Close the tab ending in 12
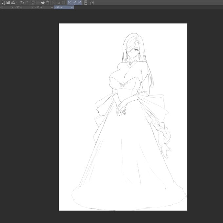The height and width of the screenshot is (223, 223). (12, 7)
